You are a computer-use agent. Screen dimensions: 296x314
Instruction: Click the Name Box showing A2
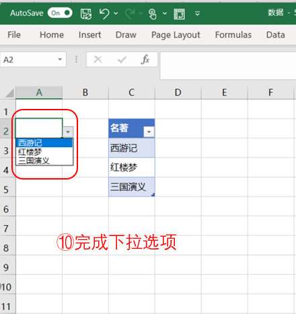pyautogui.click(x=28, y=60)
